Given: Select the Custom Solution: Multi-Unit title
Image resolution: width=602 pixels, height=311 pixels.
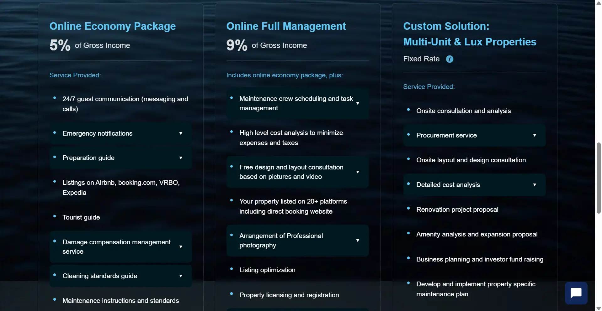Looking at the screenshot, I should pyautogui.click(x=470, y=34).
